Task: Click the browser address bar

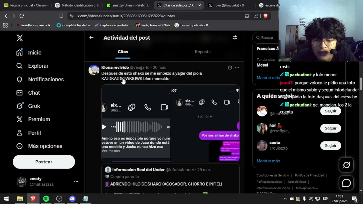Action: coord(156,16)
